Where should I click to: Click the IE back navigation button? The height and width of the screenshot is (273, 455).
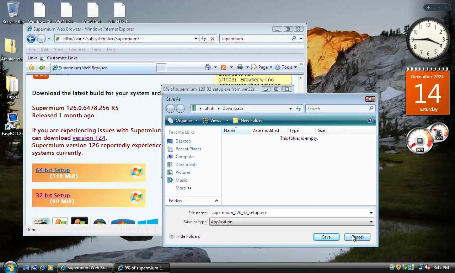point(31,39)
